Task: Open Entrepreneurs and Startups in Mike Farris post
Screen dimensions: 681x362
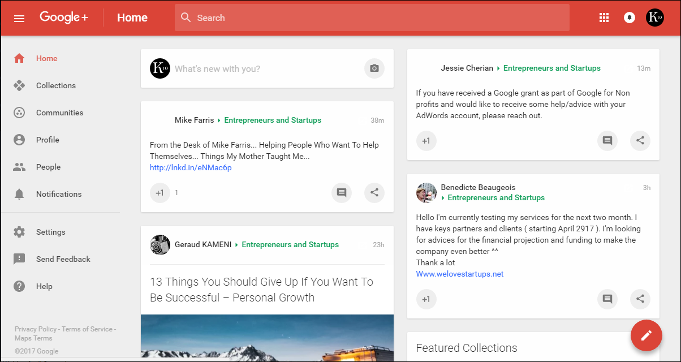Action: [273, 120]
